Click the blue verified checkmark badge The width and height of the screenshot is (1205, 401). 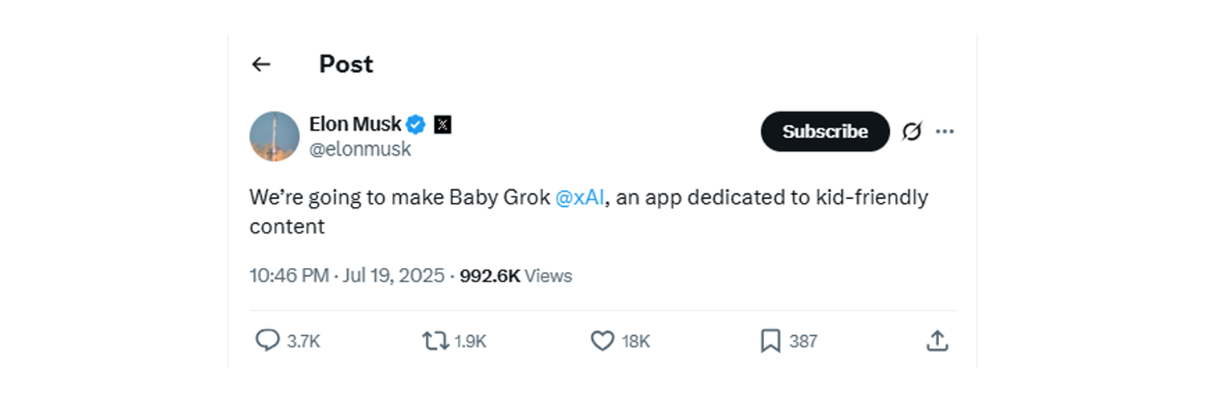(x=415, y=124)
